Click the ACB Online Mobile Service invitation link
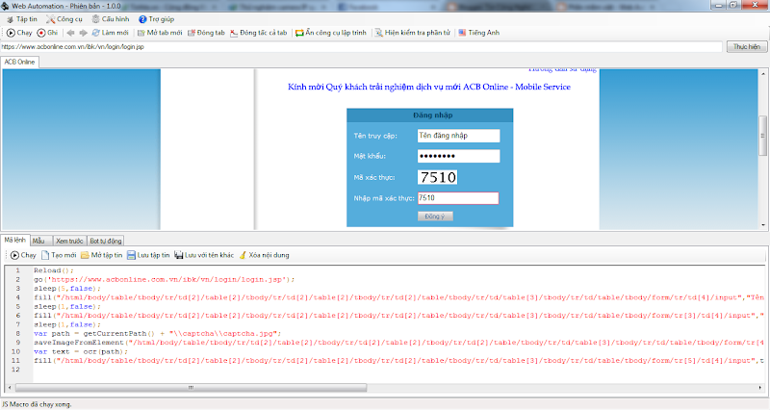 pyautogui.click(x=429, y=87)
